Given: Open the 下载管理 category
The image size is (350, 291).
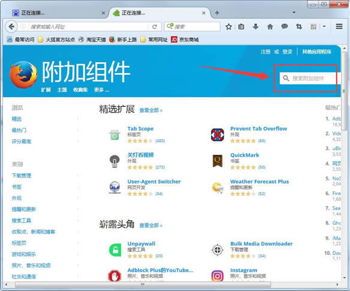Looking at the screenshot, I should click(x=22, y=175).
